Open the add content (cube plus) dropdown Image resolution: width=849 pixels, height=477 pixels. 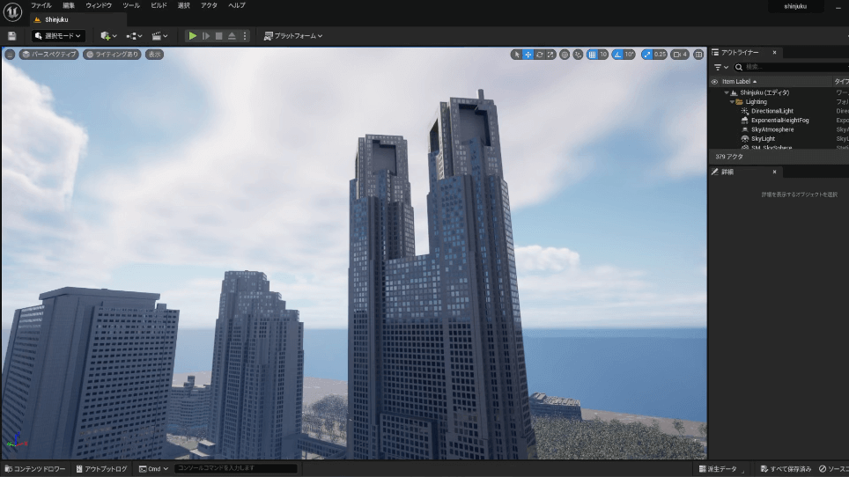pos(109,36)
